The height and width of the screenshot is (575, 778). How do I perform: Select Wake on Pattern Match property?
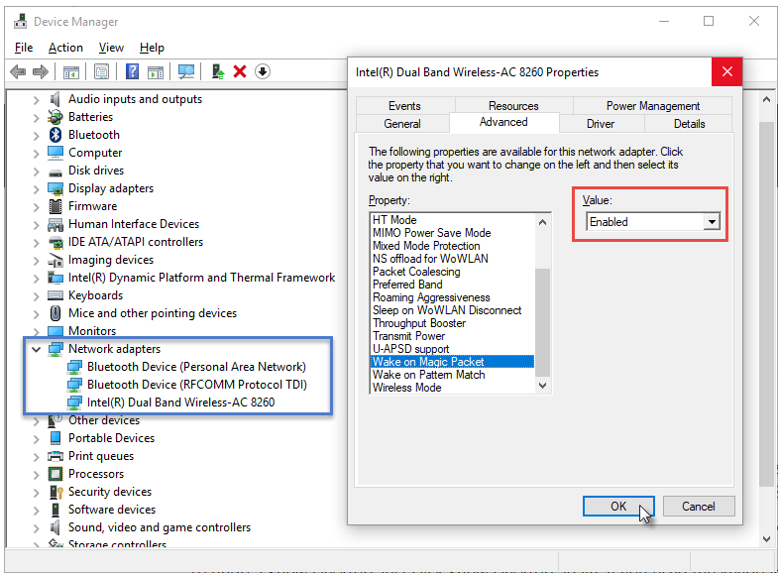click(428, 375)
